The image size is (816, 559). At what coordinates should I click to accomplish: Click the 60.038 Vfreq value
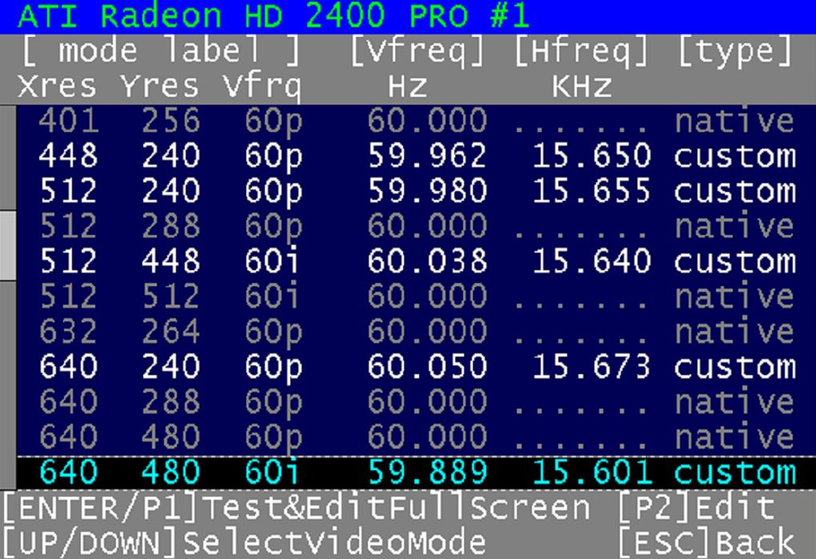427,261
